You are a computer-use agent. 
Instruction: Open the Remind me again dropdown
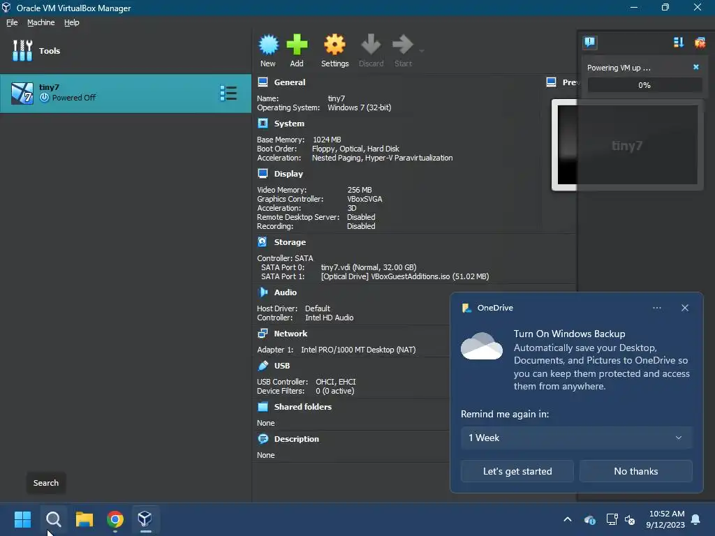coord(576,438)
